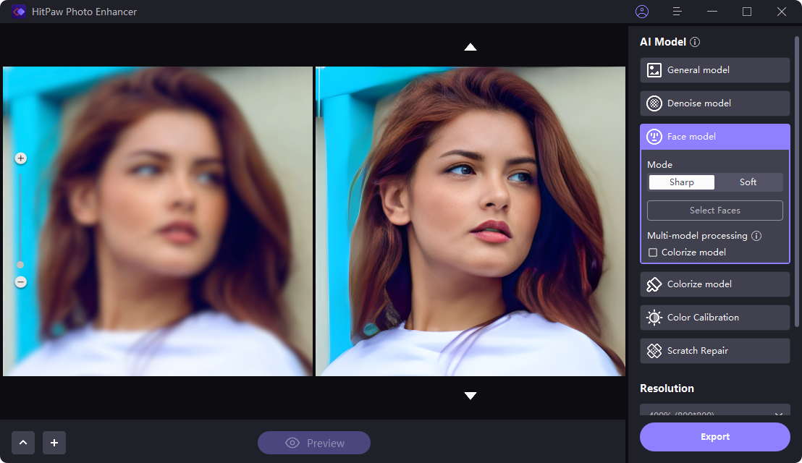802x463 pixels.
Task: Enable the Colorize model checkbox
Action: 653,252
